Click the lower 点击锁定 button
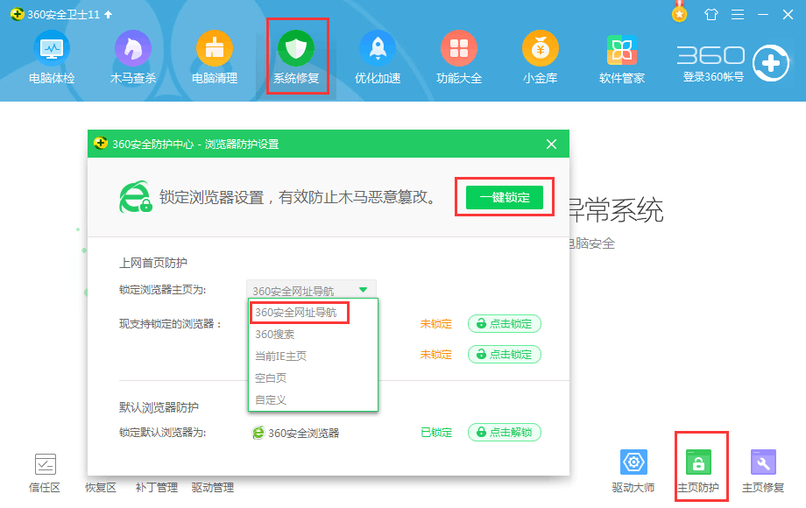This screenshot has height=508, width=806. [505, 355]
